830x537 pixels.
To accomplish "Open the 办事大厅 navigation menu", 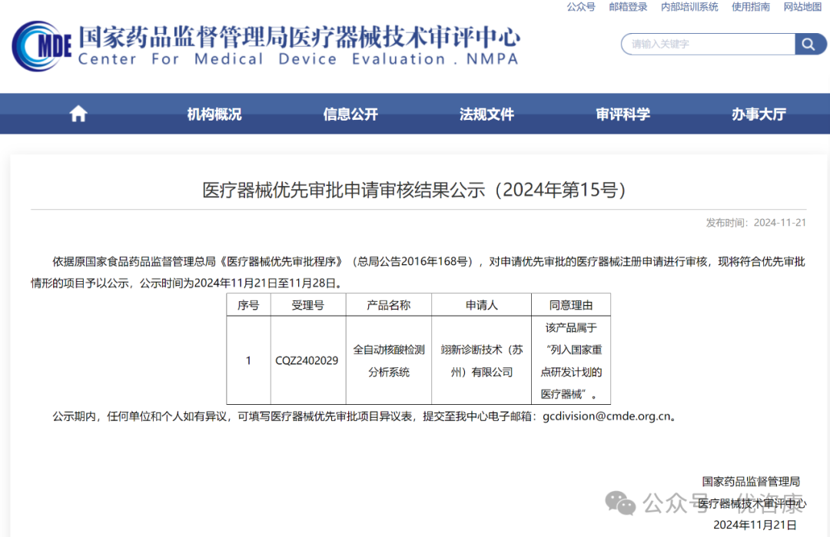I will (x=759, y=114).
